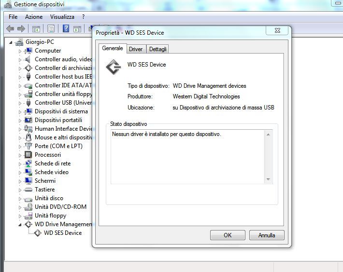343x272 pixels.
Task: Click the Annulla button
Action: 267,235
